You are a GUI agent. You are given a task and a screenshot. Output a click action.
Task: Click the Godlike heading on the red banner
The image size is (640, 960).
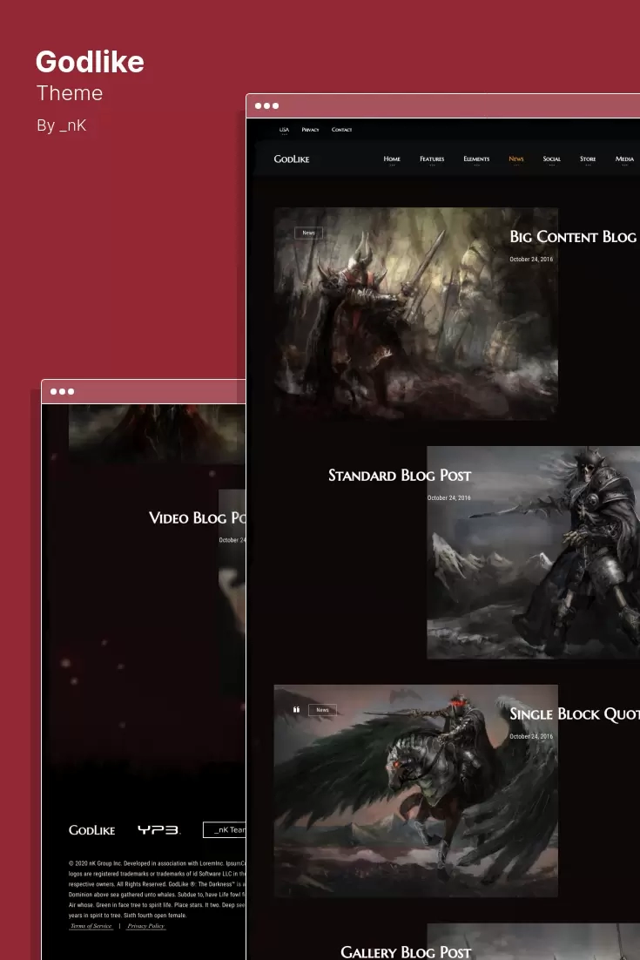pos(90,62)
